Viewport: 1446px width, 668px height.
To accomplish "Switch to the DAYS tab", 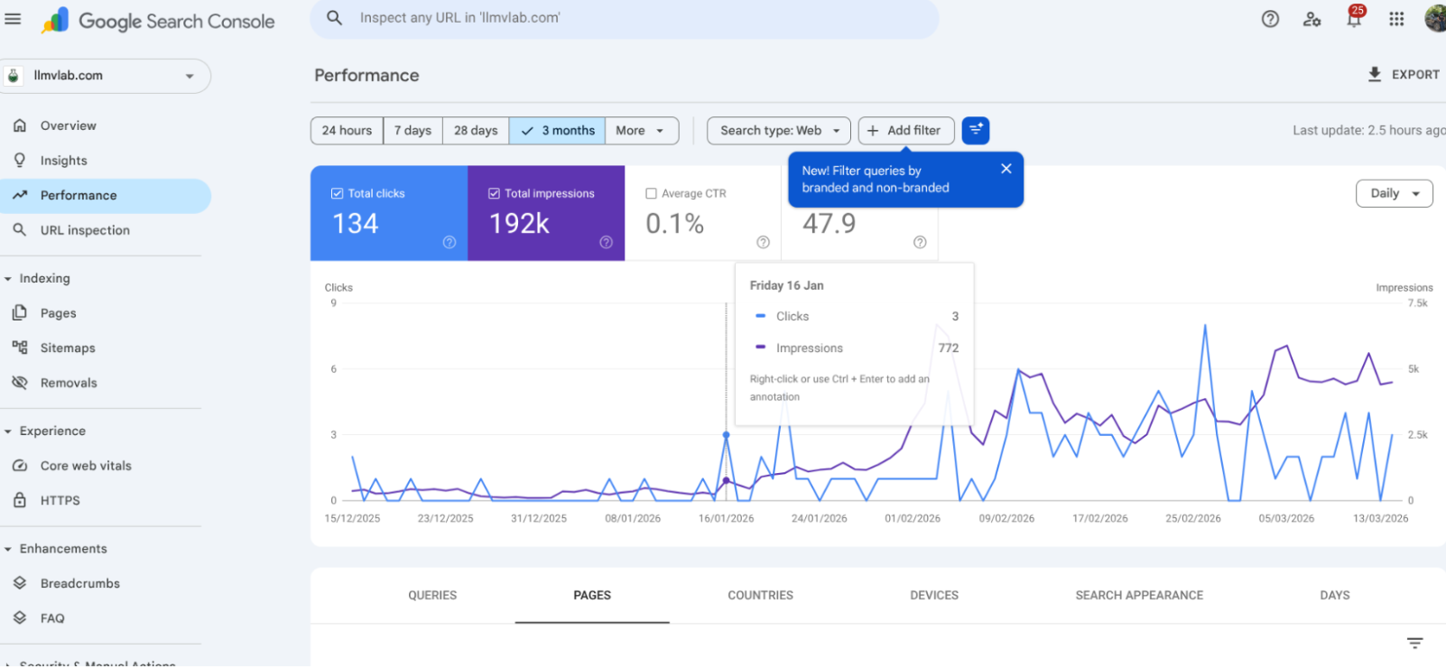I will pos(1335,595).
